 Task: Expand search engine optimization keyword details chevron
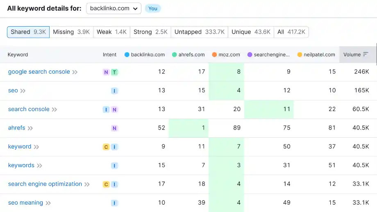87,185
